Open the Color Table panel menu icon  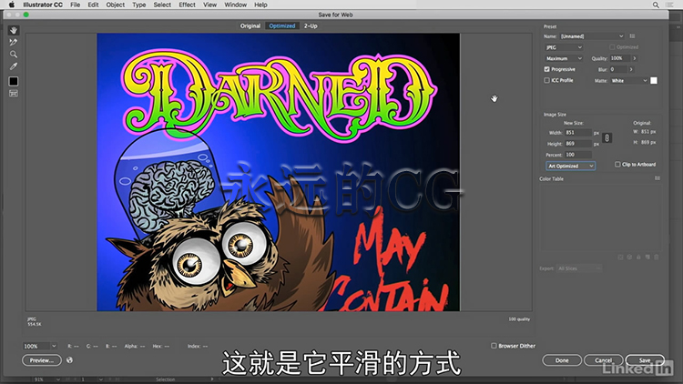click(658, 178)
